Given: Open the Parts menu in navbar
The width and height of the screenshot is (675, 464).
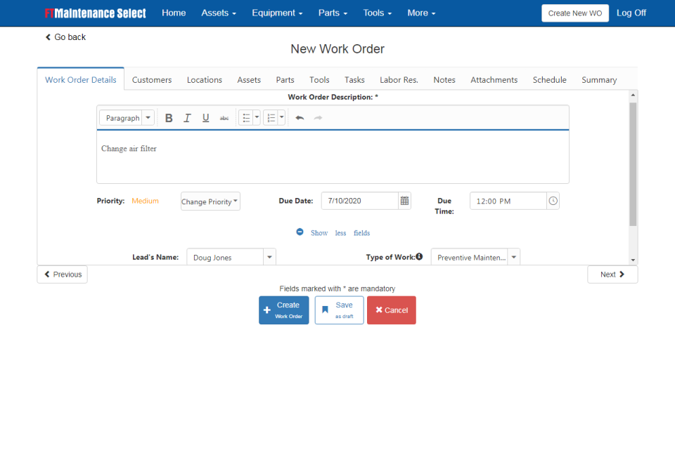Looking at the screenshot, I should (333, 13).
